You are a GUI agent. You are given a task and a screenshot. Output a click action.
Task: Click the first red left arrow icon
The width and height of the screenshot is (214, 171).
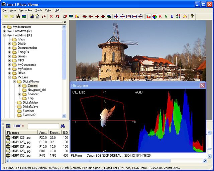point(85,16)
